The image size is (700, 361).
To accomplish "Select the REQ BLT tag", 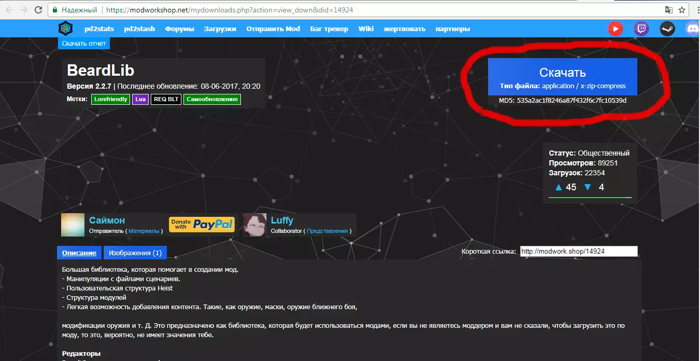I will [166, 99].
